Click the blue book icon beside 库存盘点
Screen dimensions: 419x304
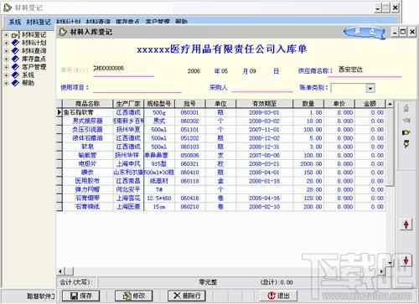tap(15, 59)
